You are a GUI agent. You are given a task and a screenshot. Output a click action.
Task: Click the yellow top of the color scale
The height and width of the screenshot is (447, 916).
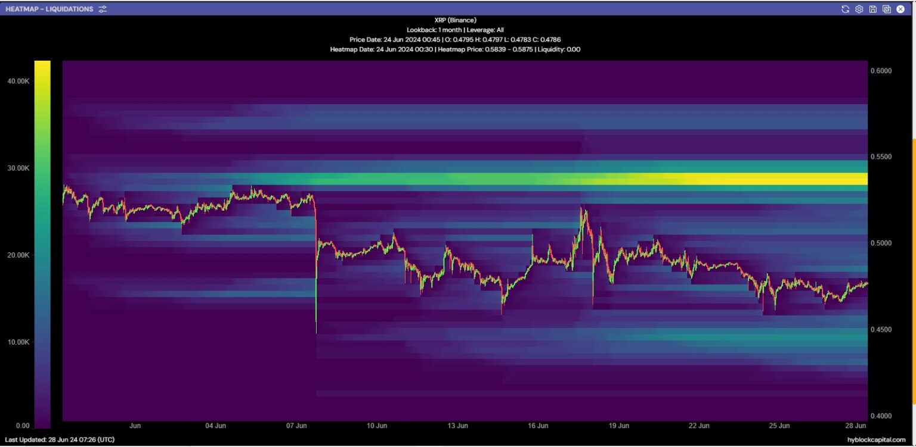coord(42,67)
